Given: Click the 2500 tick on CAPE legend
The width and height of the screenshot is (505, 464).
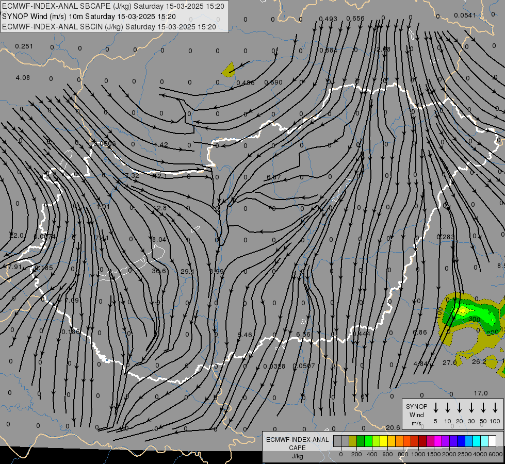Looking at the screenshot, I should click(x=465, y=454).
